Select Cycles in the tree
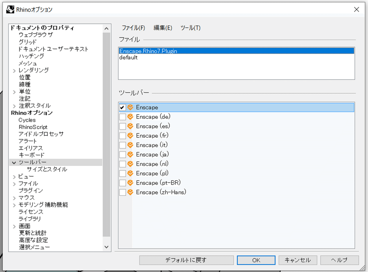 coord(27,120)
